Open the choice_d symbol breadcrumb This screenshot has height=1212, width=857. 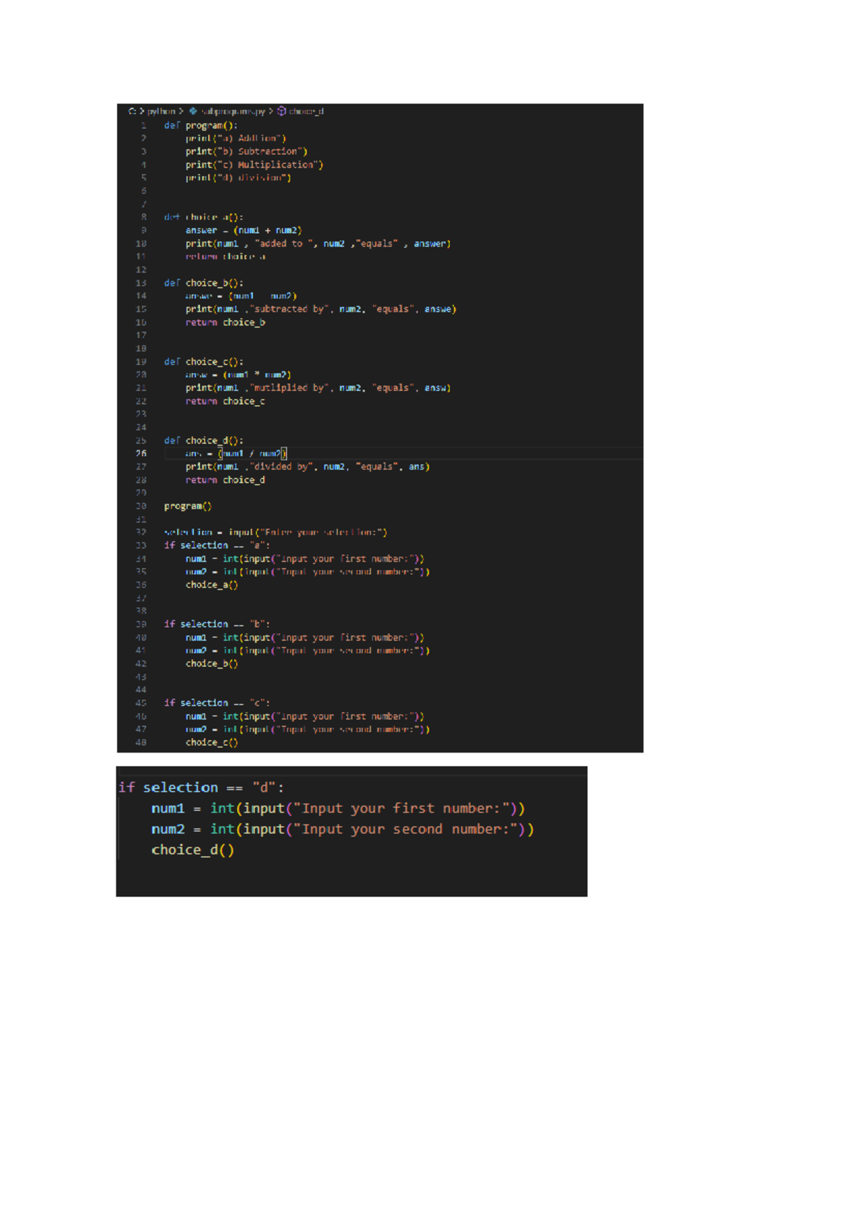tap(306, 111)
